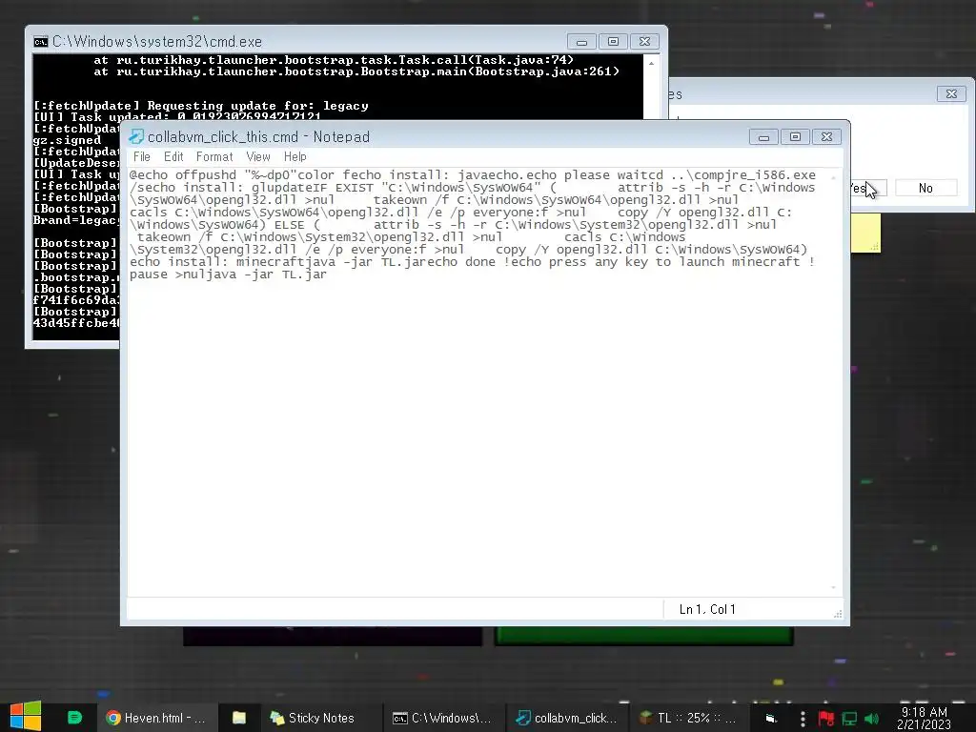Image resolution: width=976 pixels, height=732 pixels.
Task: Click the Yes button in the dialog
Action: [867, 188]
